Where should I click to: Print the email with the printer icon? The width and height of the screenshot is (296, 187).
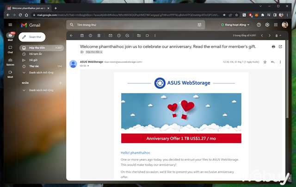point(273,47)
